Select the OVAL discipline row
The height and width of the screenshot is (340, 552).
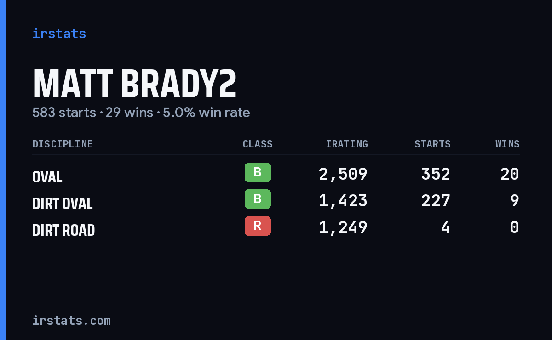[276, 175]
